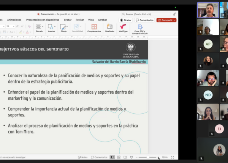This screenshot has width=228, height=163.
Task: Fit slide to window icon
Action: point(173,157)
